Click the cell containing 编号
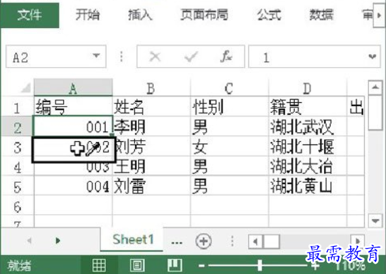This screenshot has width=386, height=274. [73, 106]
